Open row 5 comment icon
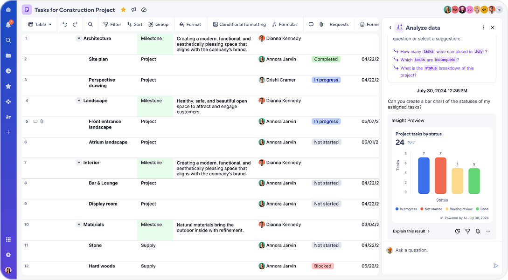 coord(35,122)
